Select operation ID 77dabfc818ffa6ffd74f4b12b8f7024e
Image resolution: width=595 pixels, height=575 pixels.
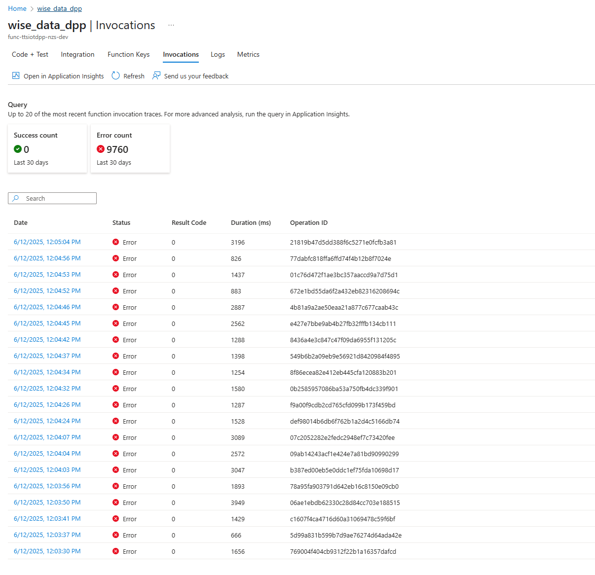pyautogui.click(x=340, y=259)
